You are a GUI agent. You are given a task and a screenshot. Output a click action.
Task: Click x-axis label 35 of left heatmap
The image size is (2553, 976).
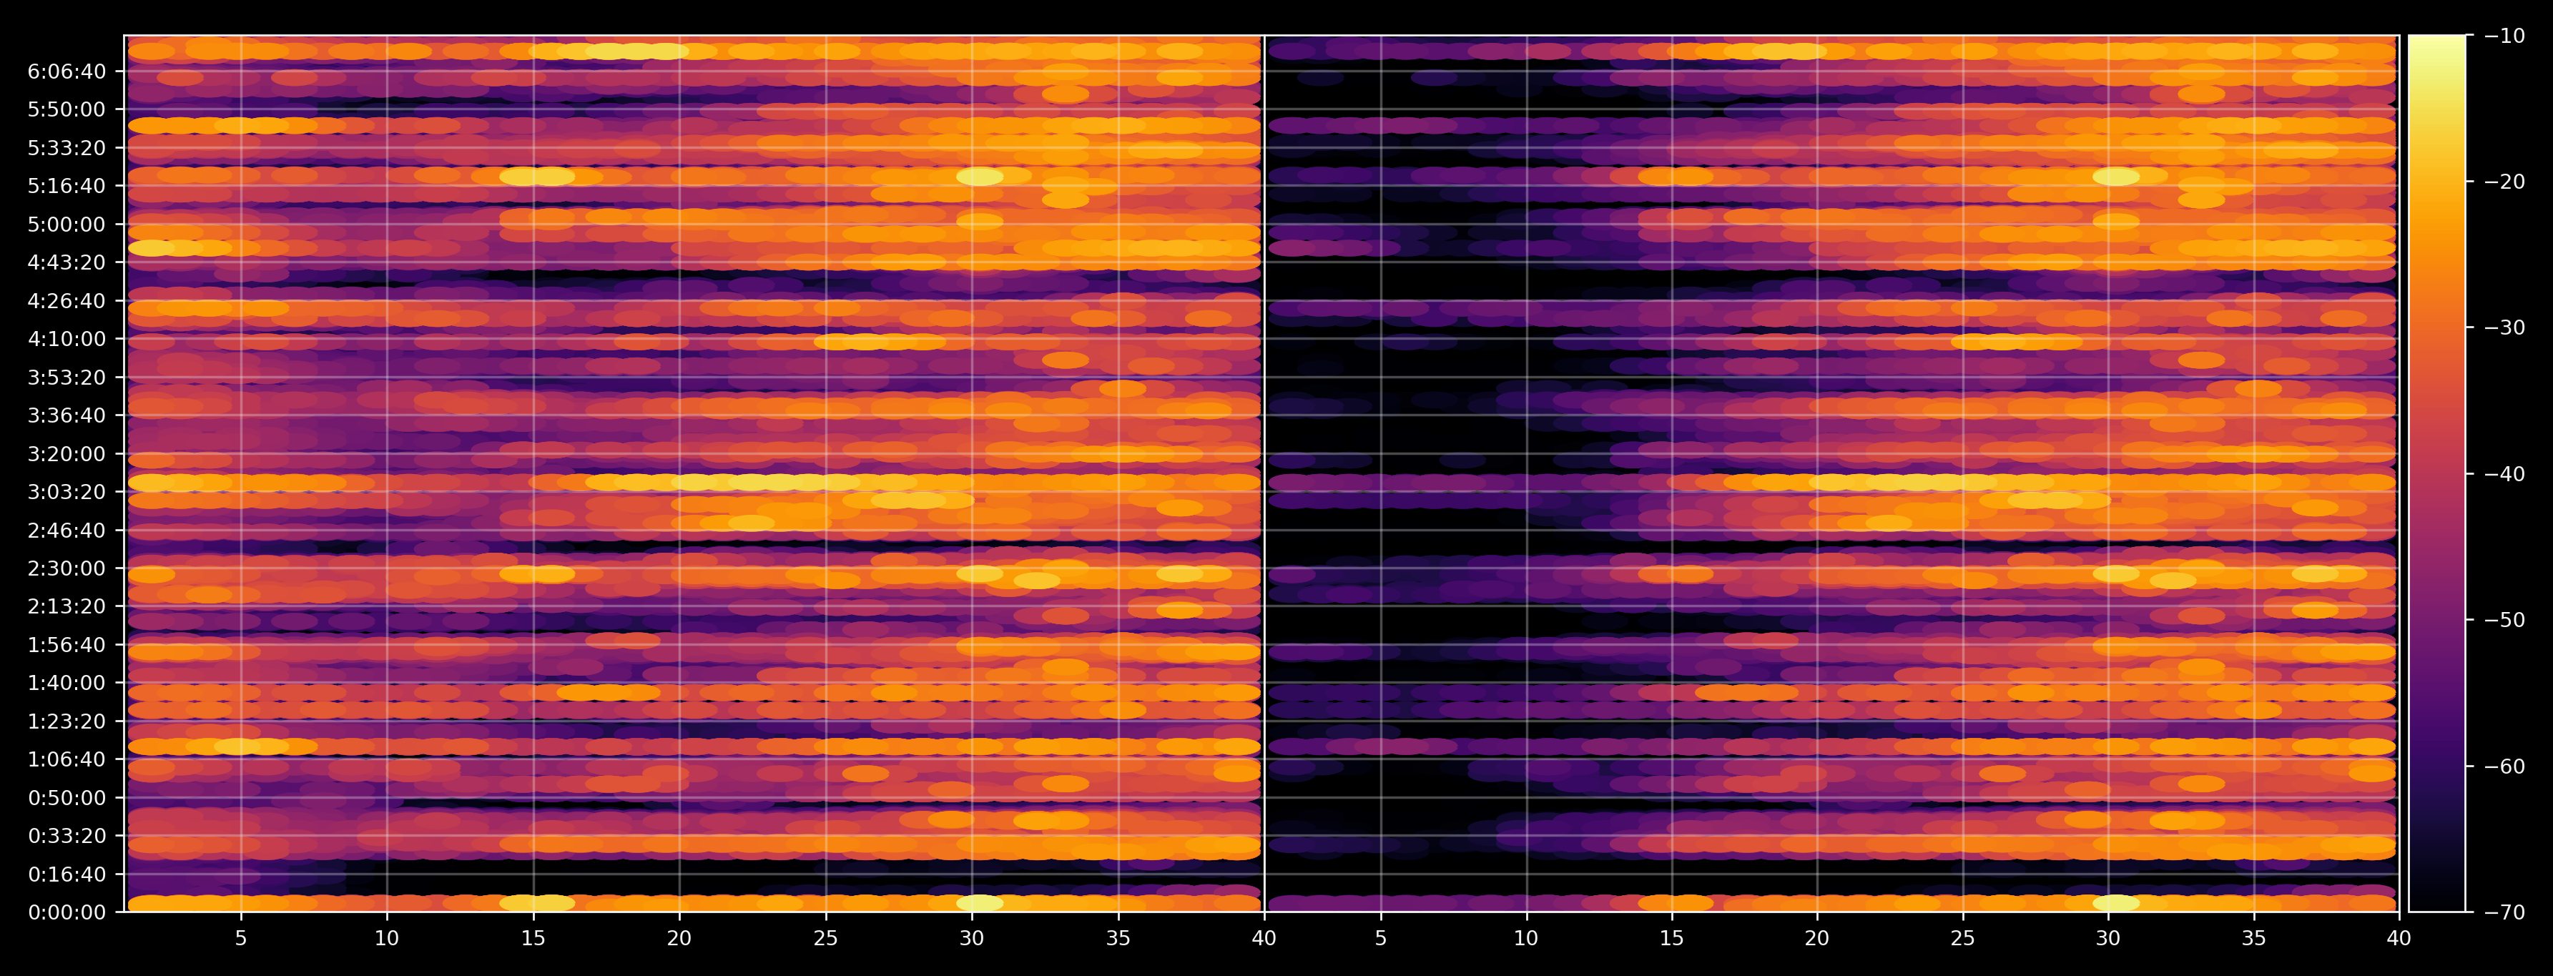click(1118, 938)
